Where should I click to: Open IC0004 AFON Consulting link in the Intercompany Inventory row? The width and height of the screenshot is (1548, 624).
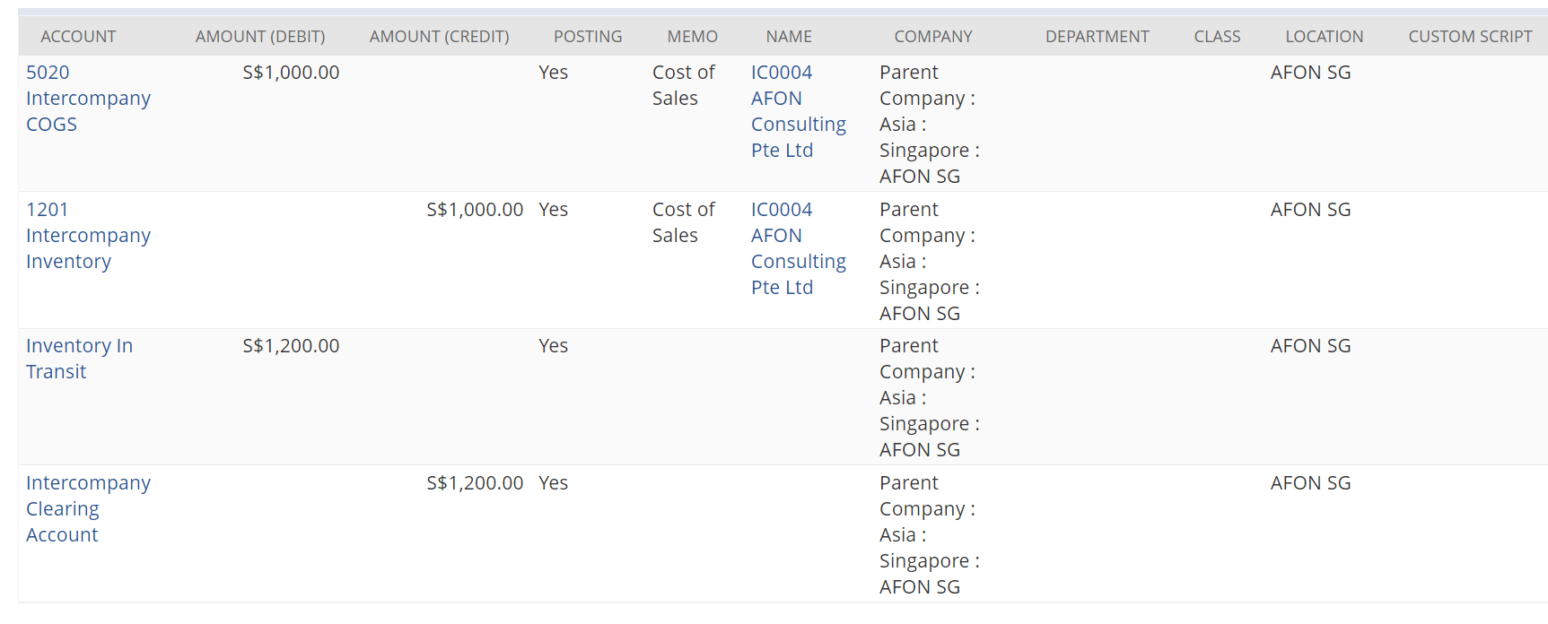click(799, 248)
